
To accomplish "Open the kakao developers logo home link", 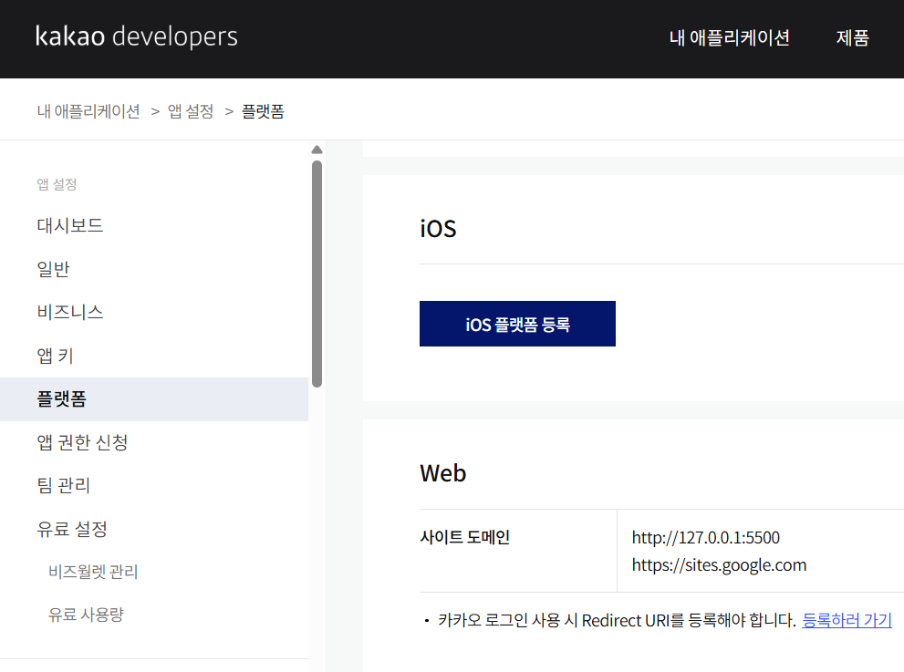I will click(x=137, y=36).
